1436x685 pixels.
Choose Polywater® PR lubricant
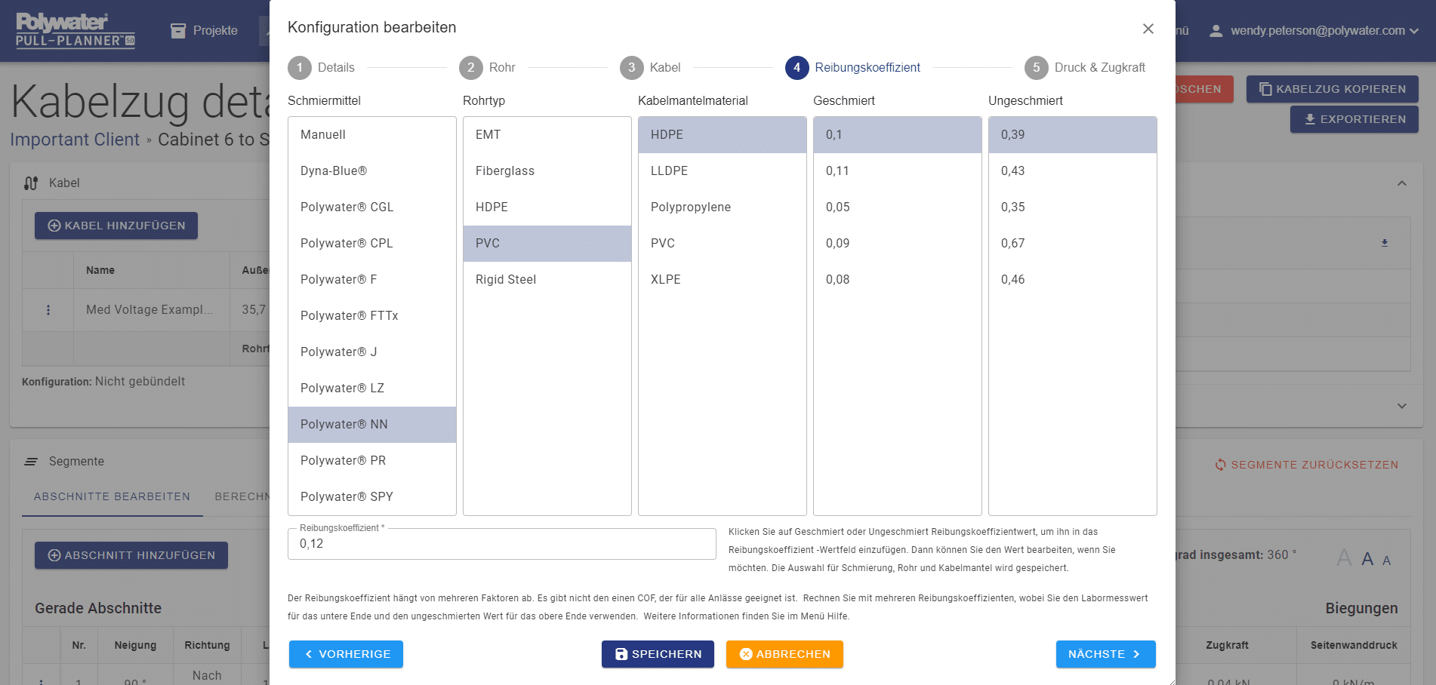(372, 461)
